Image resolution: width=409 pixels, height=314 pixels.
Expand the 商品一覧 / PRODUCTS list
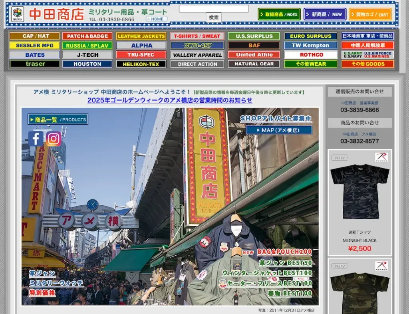pos(58,119)
